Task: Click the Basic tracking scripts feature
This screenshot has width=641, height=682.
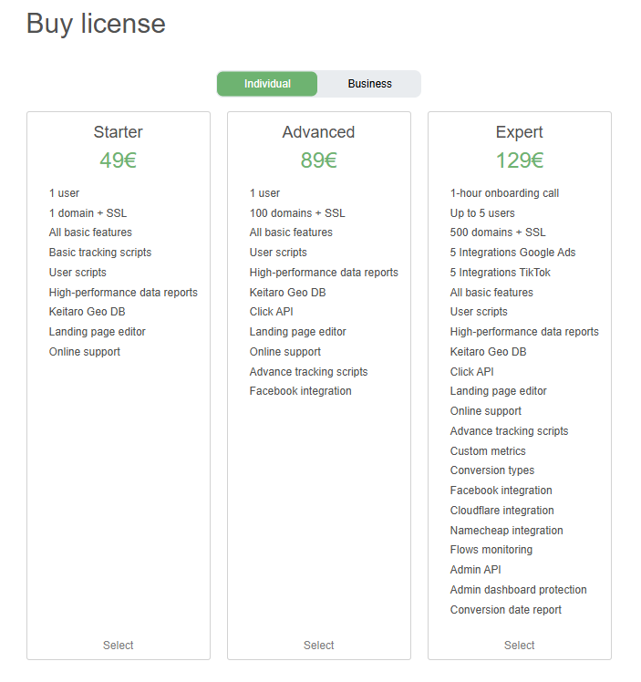Action: coord(100,253)
